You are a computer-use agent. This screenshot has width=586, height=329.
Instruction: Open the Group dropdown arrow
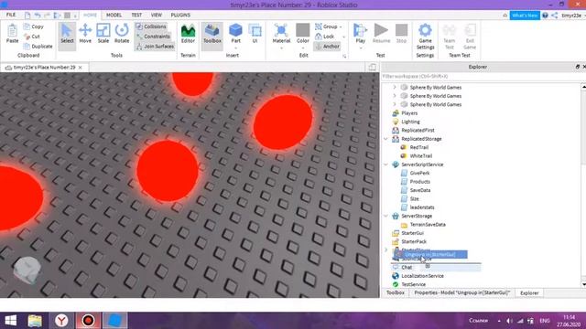(x=341, y=27)
